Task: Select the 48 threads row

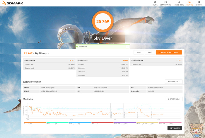Action: coord(103,72)
